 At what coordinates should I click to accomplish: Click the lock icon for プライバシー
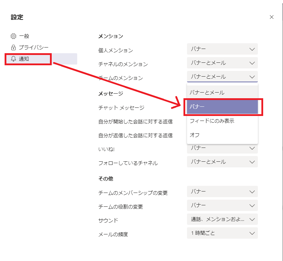click(x=13, y=47)
